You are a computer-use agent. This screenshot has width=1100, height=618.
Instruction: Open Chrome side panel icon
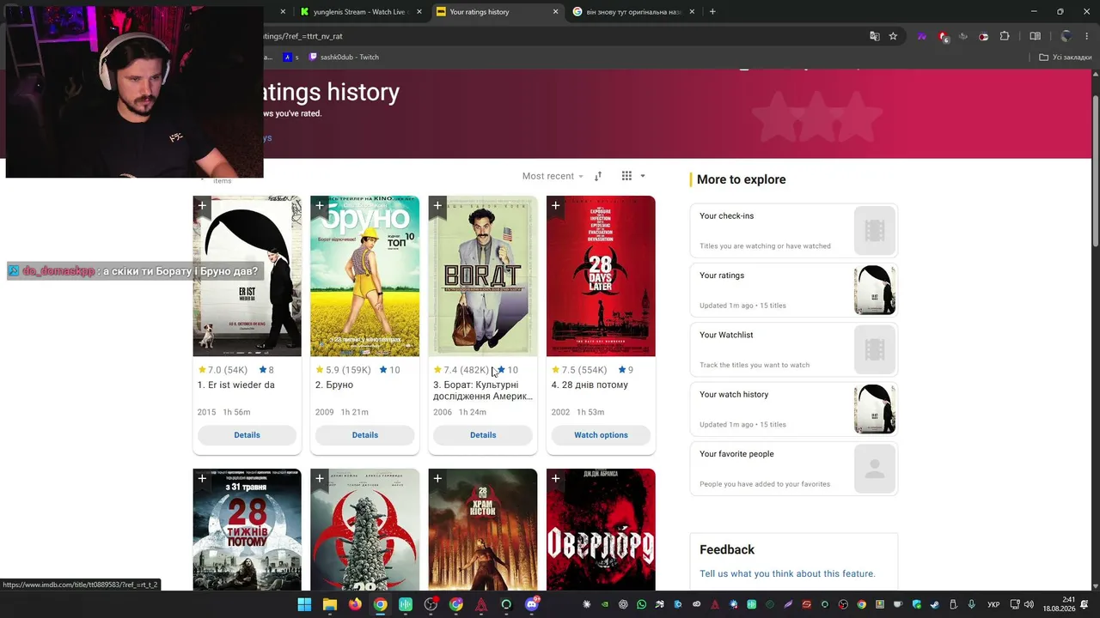pyautogui.click(x=1036, y=36)
